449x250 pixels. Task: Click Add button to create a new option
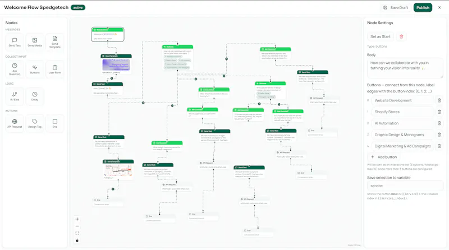pos(384,157)
